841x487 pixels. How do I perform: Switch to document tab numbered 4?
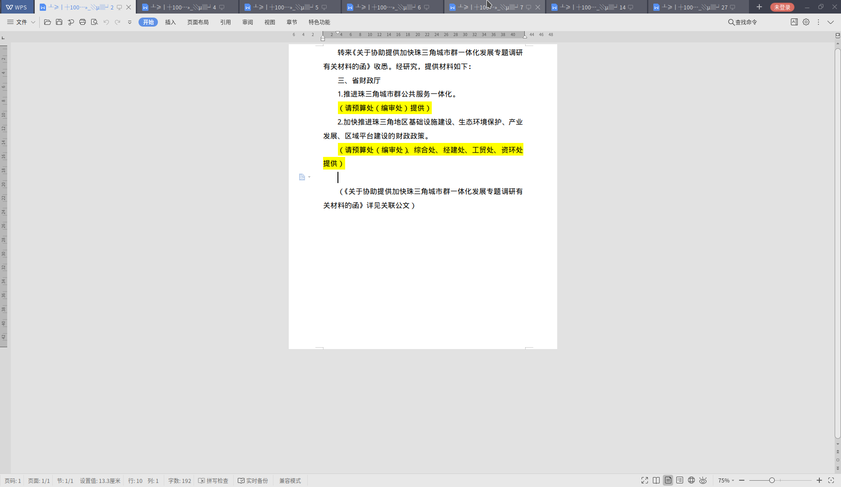[187, 7]
